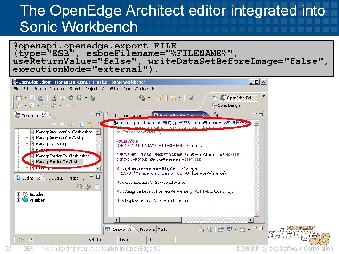
Task: Click the Debug bug icon in the toolbar
Action: pos(71,98)
